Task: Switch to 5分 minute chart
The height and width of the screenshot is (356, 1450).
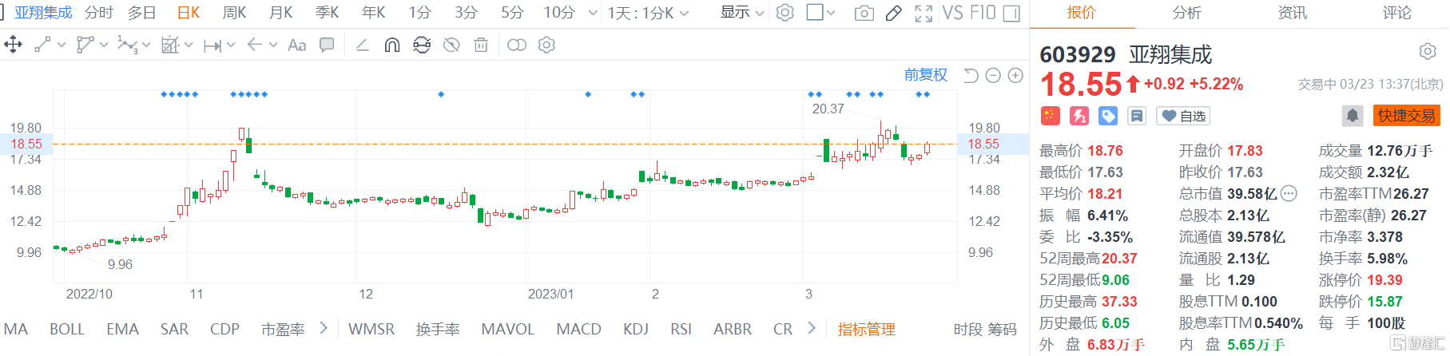Action: point(513,13)
